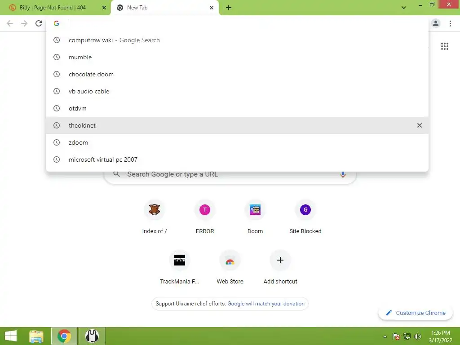Select the vb audio cable suggestion
The image size is (460, 345).
(x=237, y=91)
